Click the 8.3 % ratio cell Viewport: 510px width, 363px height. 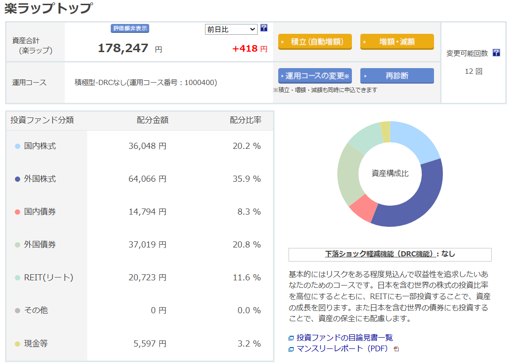click(x=249, y=212)
